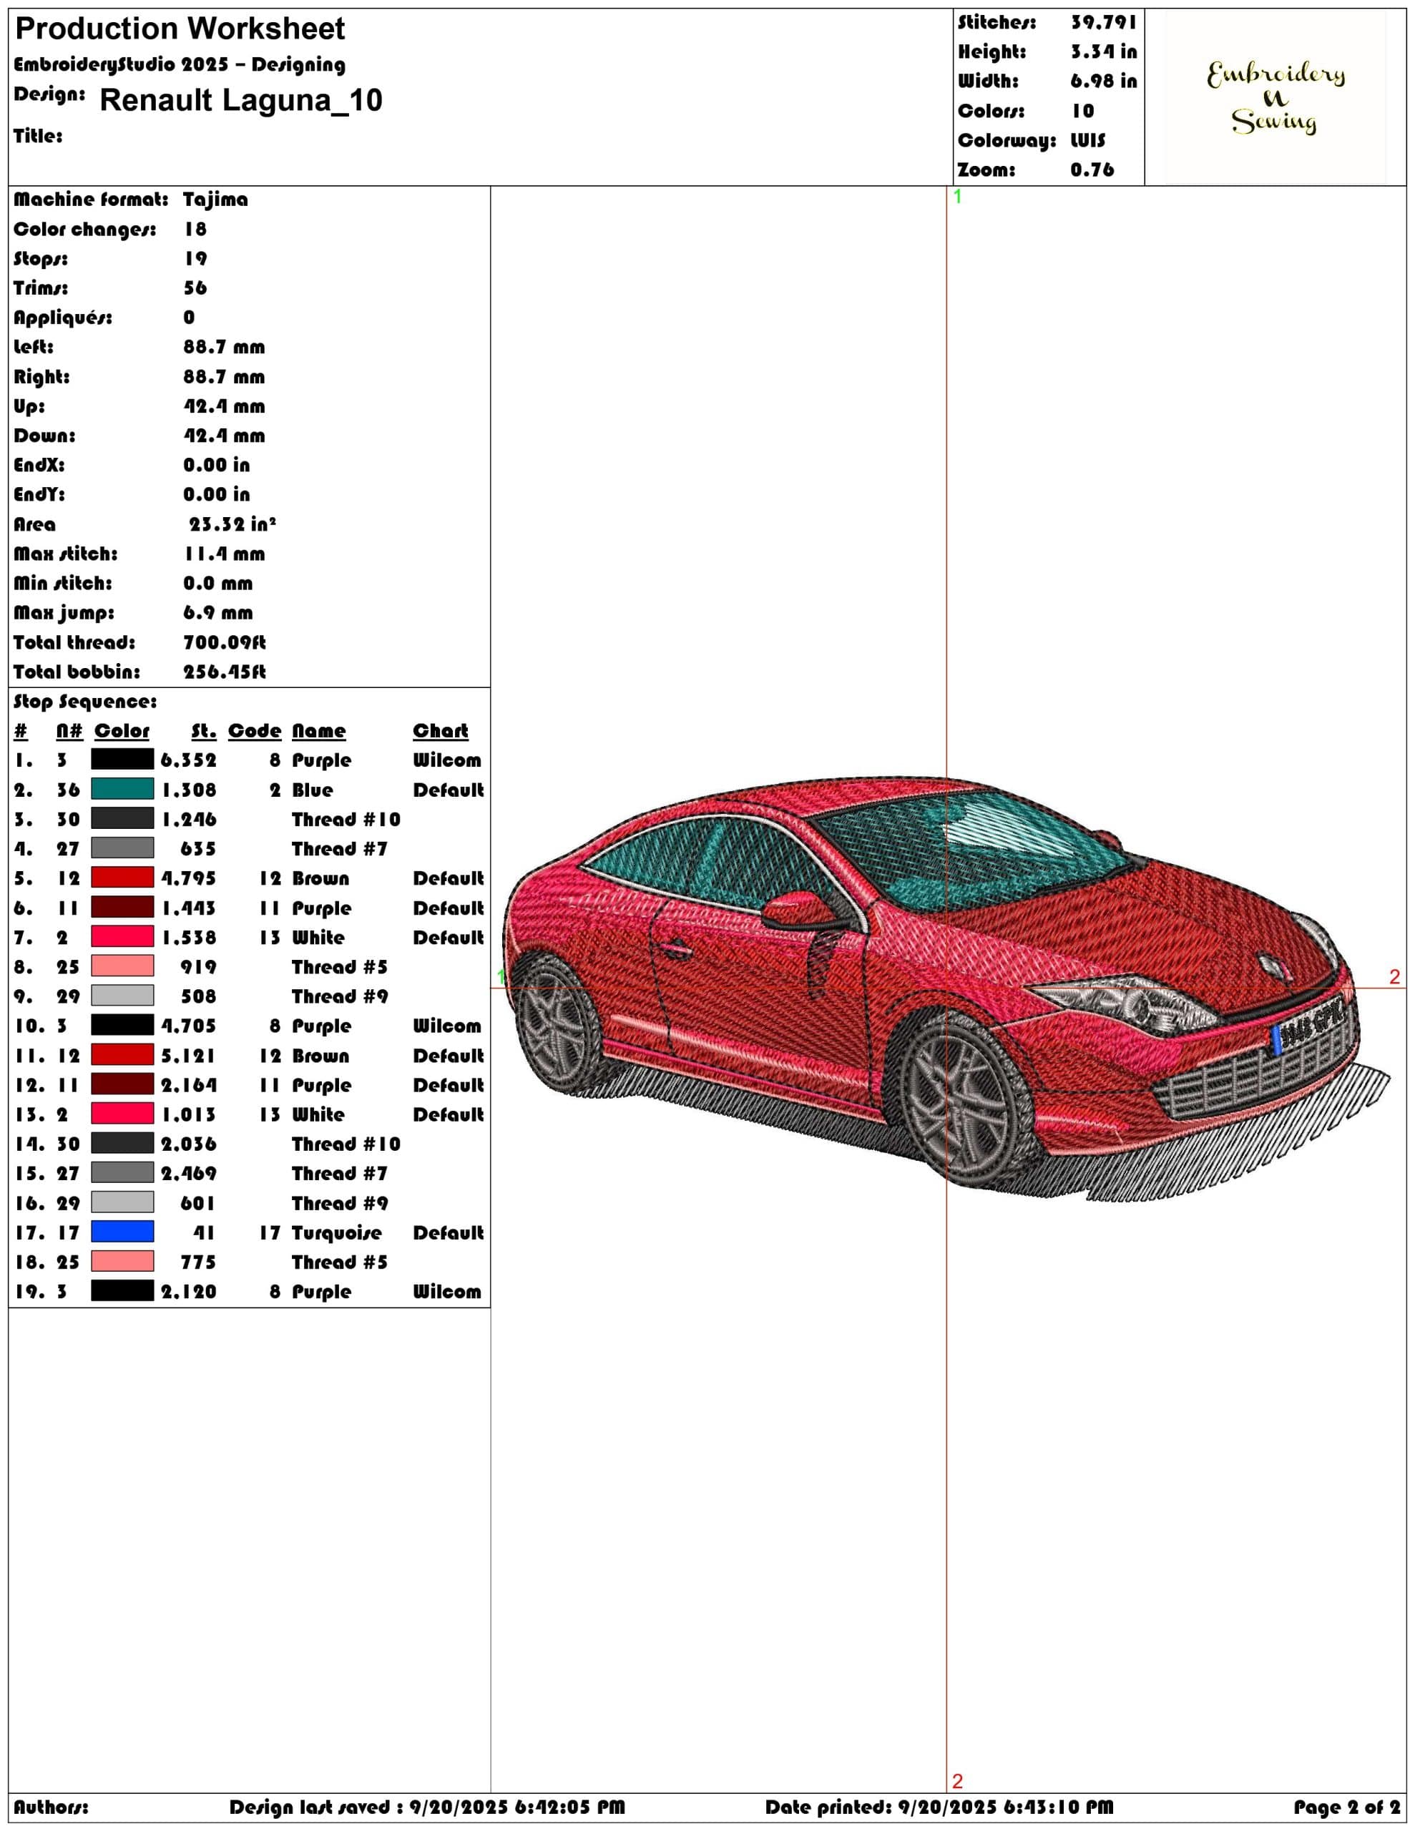Click stitch count '775' in stop 18

(199, 1262)
